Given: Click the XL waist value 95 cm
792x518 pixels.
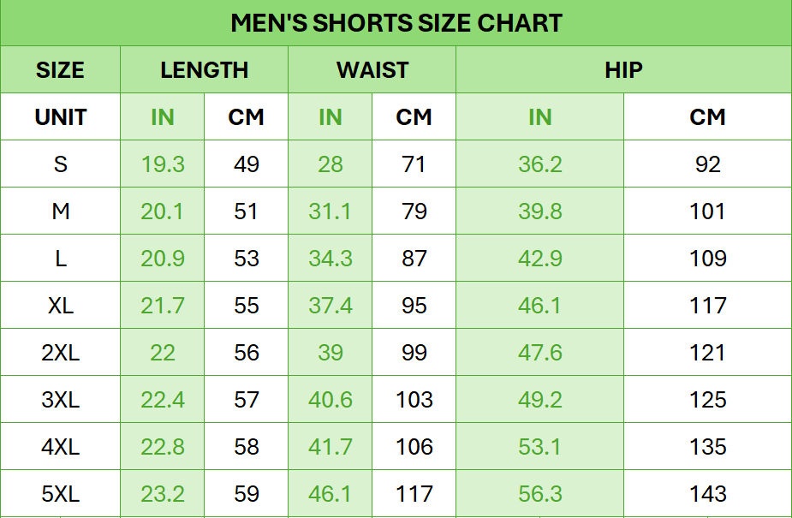Looking at the screenshot, I should [x=414, y=306].
